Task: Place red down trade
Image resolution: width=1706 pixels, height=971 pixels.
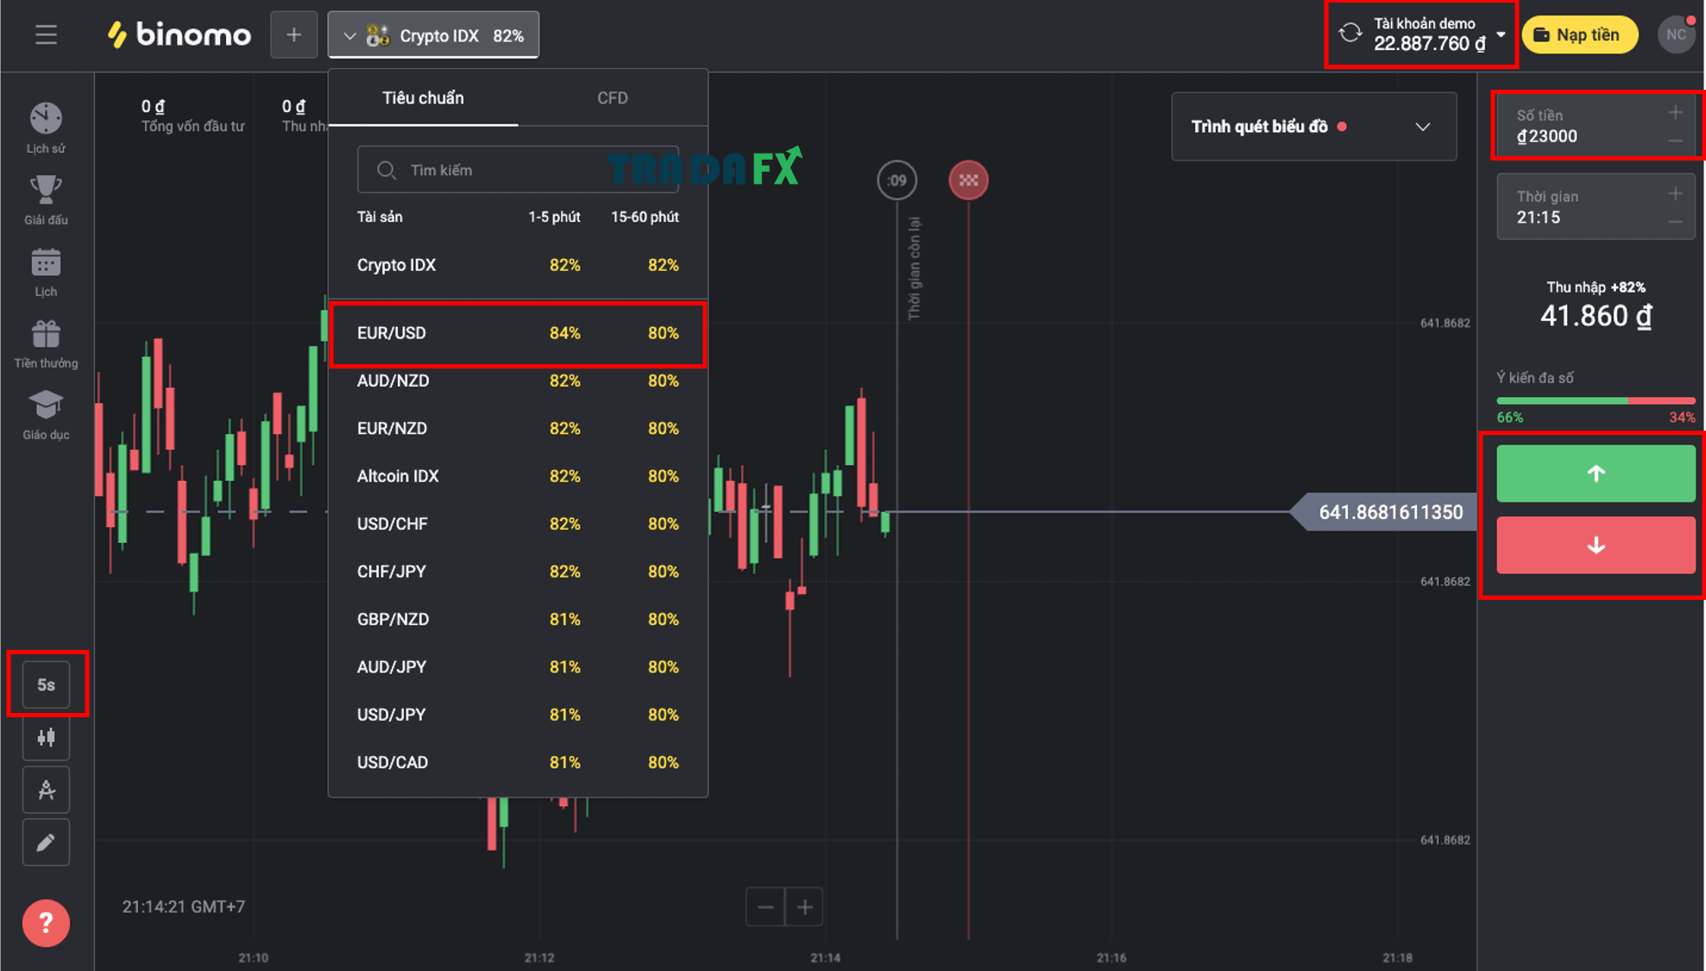Action: click(1596, 545)
